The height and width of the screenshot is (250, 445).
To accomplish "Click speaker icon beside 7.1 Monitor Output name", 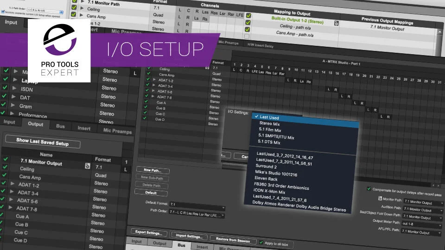I will (88, 166).
